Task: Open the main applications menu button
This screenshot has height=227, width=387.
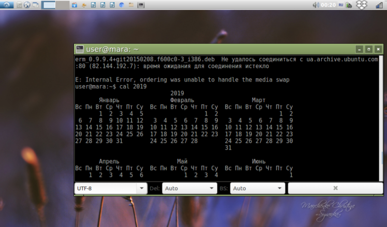Action: [7, 5]
